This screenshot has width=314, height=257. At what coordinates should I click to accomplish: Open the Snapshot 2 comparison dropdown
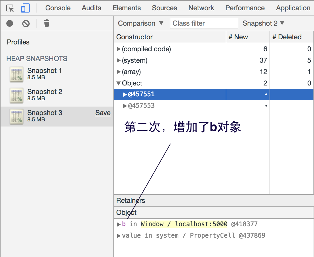[263, 23]
